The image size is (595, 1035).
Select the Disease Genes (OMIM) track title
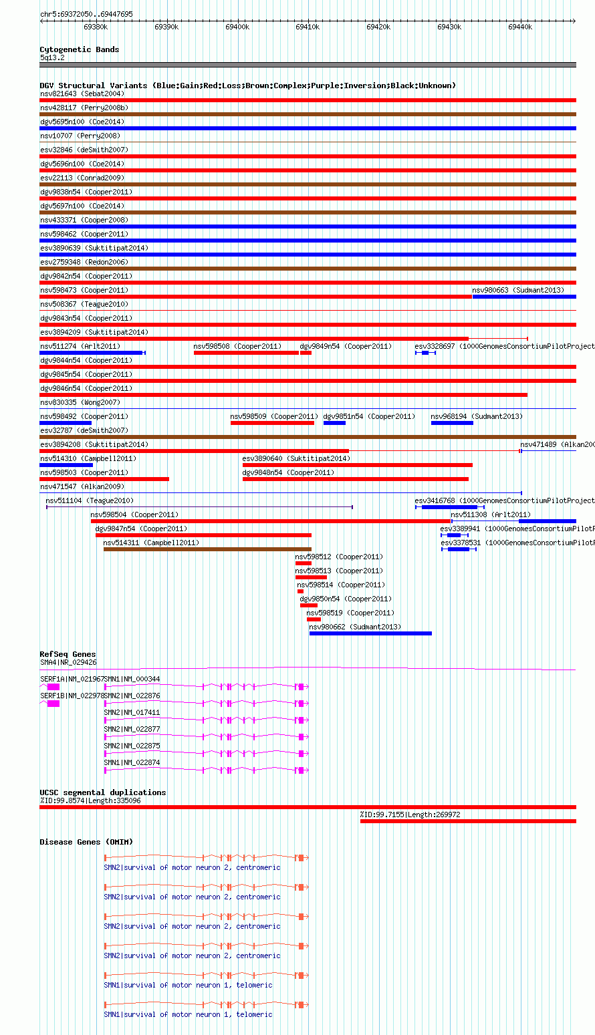(x=86, y=842)
